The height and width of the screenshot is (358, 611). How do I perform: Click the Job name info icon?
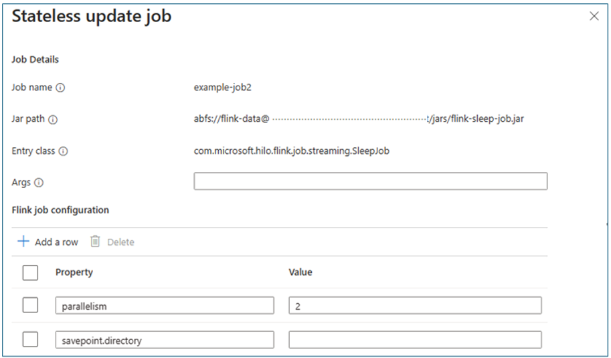(x=60, y=88)
